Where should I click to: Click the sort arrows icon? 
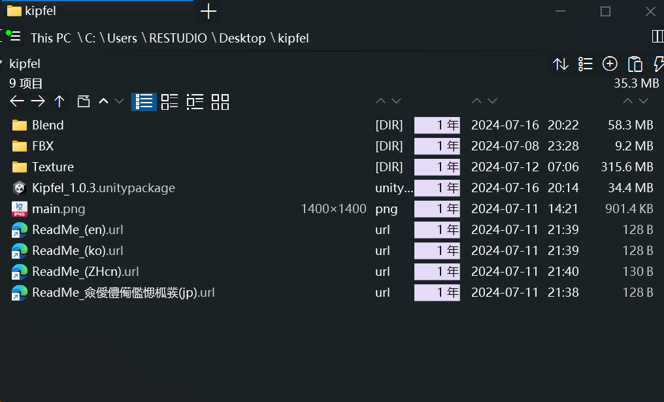[561, 64]
